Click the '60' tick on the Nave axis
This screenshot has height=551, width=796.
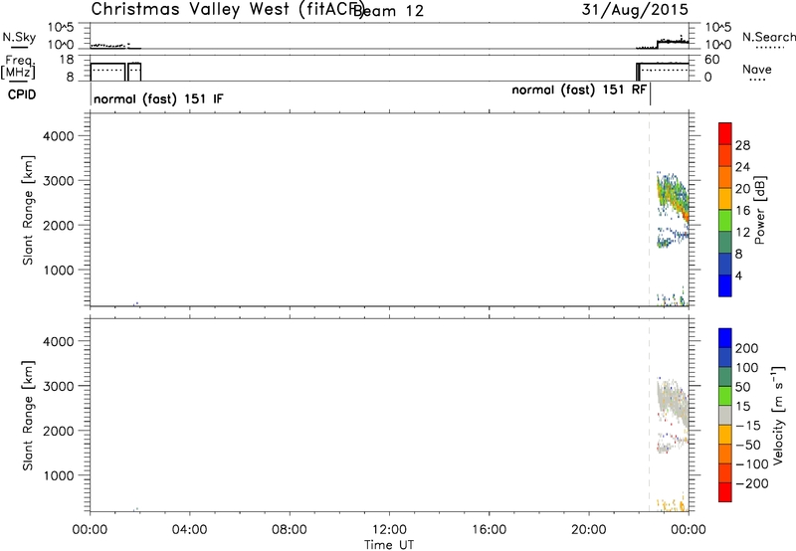711,60
